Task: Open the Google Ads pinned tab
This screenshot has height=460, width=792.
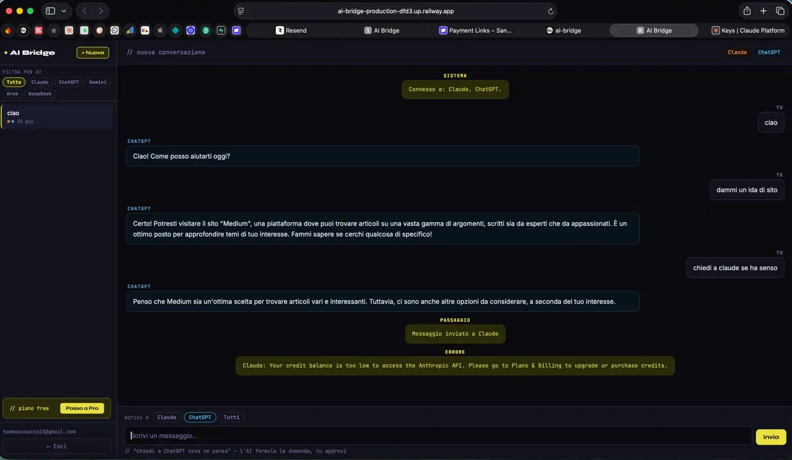Action: click(x=130, y=30)
